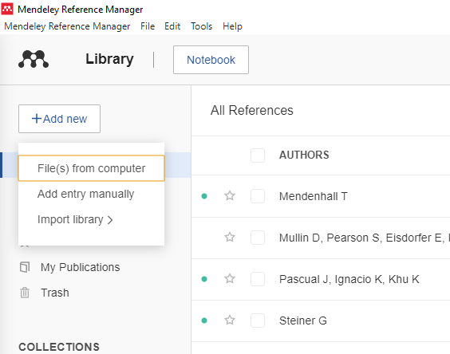Check the box for Pascual J, Ignacio K
Viewport: 450px width, 354px height.
pyautogui.click(x=258, y=279)
